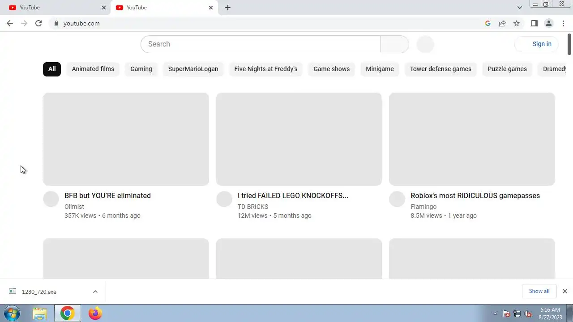The height and width of the screenshot is (322, 573).
Task: Filter by the Gaming chip
Action: [x=141, y=69]
